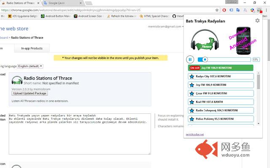Close the Google Çeviri tab
Viewport: 270px width, 168px height.
click(81, 3)
